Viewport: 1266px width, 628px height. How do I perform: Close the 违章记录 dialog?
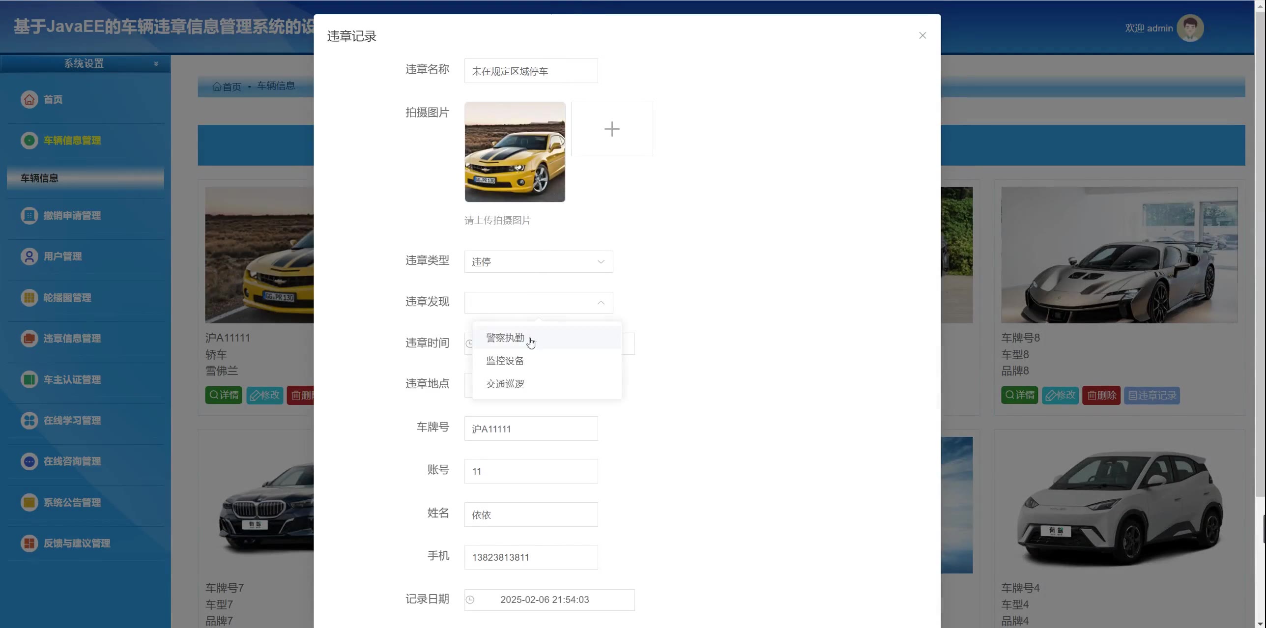point(922,35)
